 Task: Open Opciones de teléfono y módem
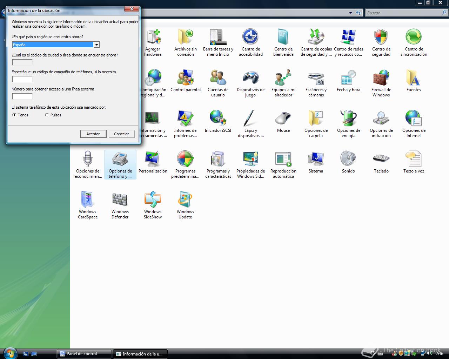(x=120, y=165)
